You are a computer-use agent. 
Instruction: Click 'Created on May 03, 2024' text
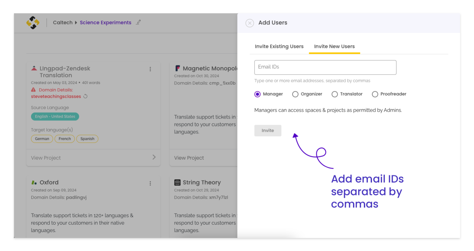click(54, 83)
